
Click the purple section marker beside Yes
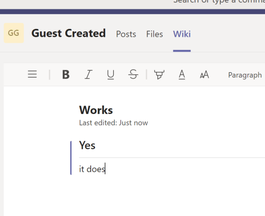71,158
